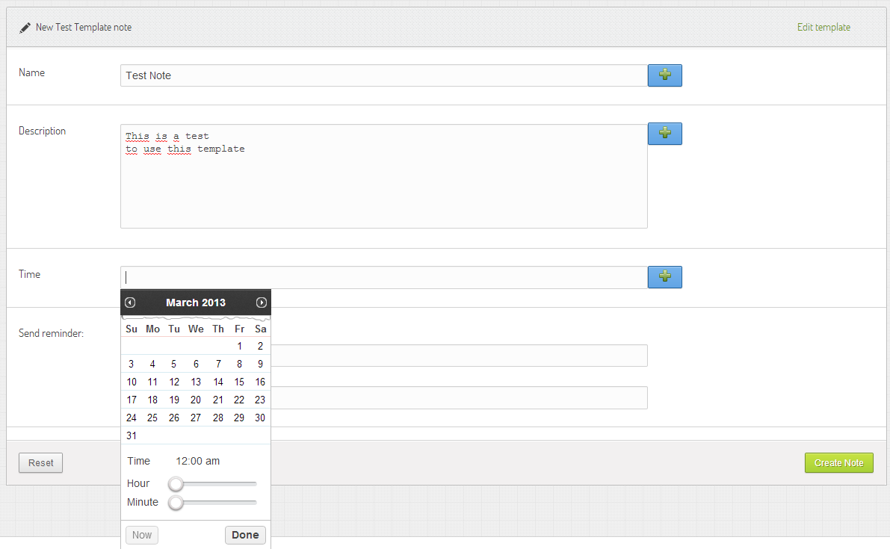Click the pencil icon beside the note title
This screenshot has width=890, height=549.
point(25,27)
